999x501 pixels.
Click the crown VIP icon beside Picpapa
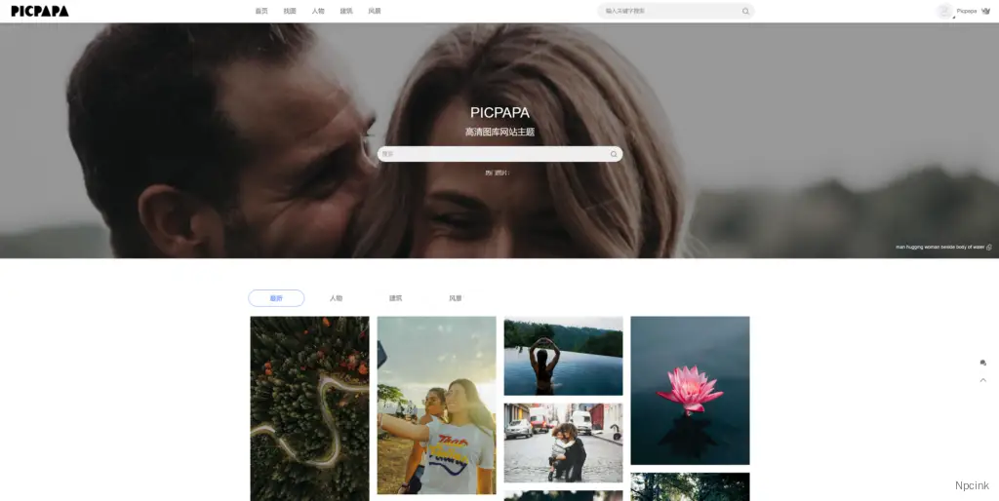click(x=985, y=11)
